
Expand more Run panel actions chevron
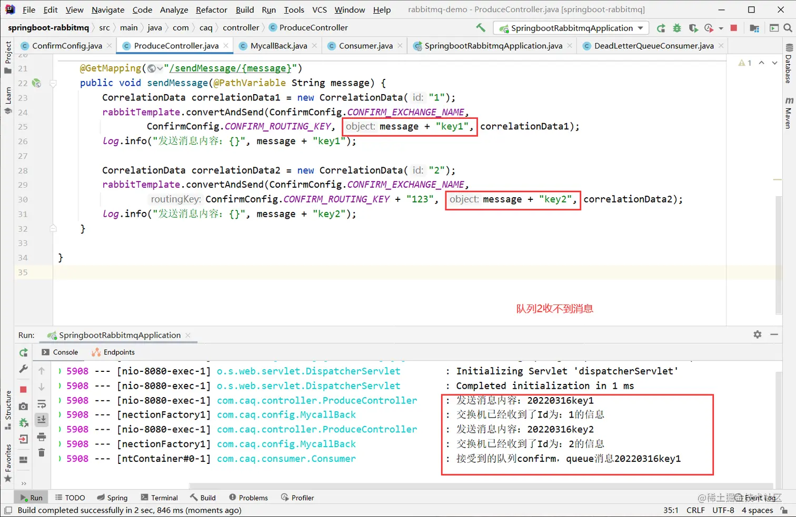[23, 483]
